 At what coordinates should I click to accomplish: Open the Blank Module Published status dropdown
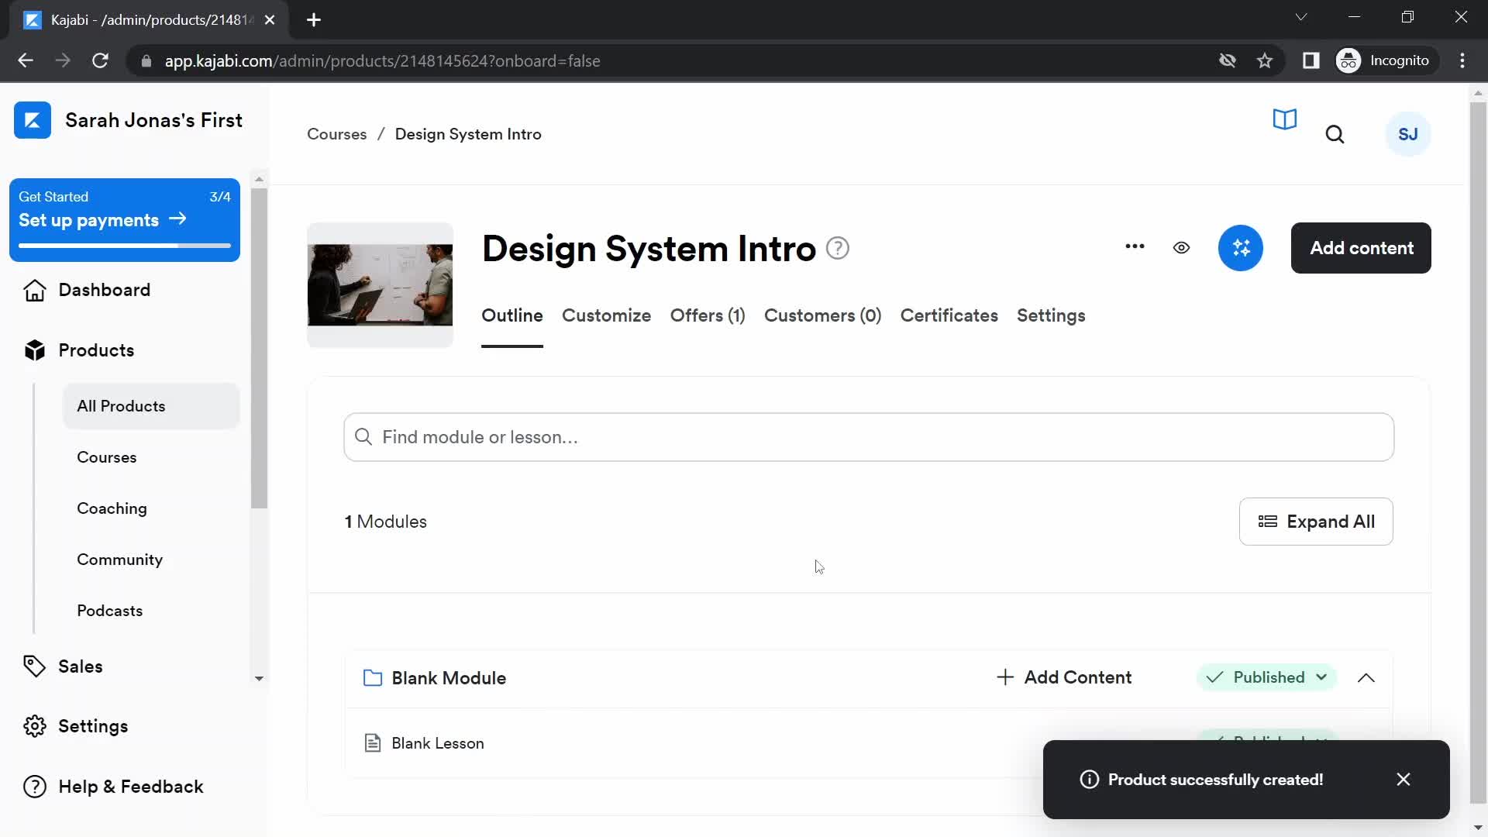tap(1267, 677)
